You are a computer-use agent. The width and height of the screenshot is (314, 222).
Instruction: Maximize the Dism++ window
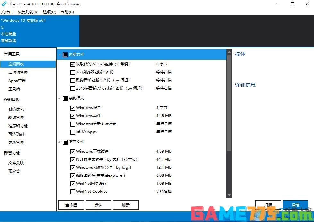(293, 4)
